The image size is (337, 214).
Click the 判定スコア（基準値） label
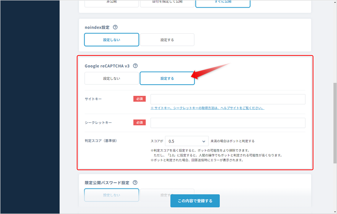click(101, 141)
